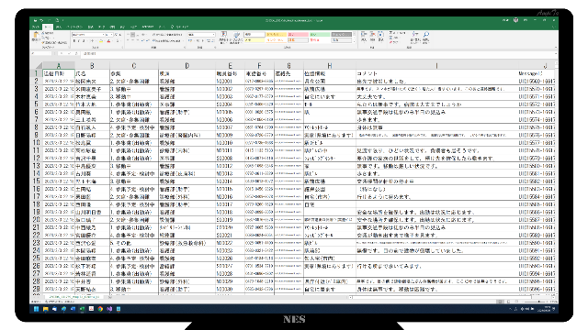Click the Undo arrow icon
The width and height of the screenshot is (588, 330).
pos(41,20)
